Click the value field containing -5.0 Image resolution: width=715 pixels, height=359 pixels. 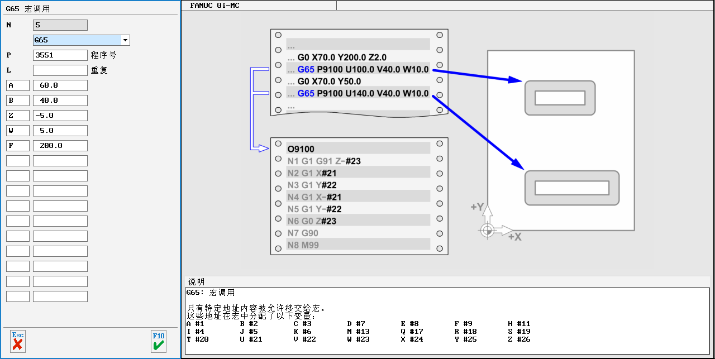point(60,116)
